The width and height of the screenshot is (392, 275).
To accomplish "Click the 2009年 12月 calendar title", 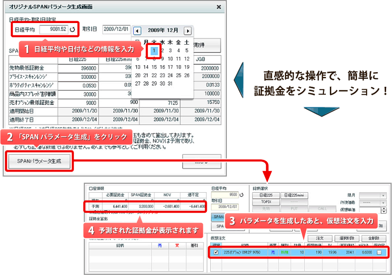I will tap(163, 30).
